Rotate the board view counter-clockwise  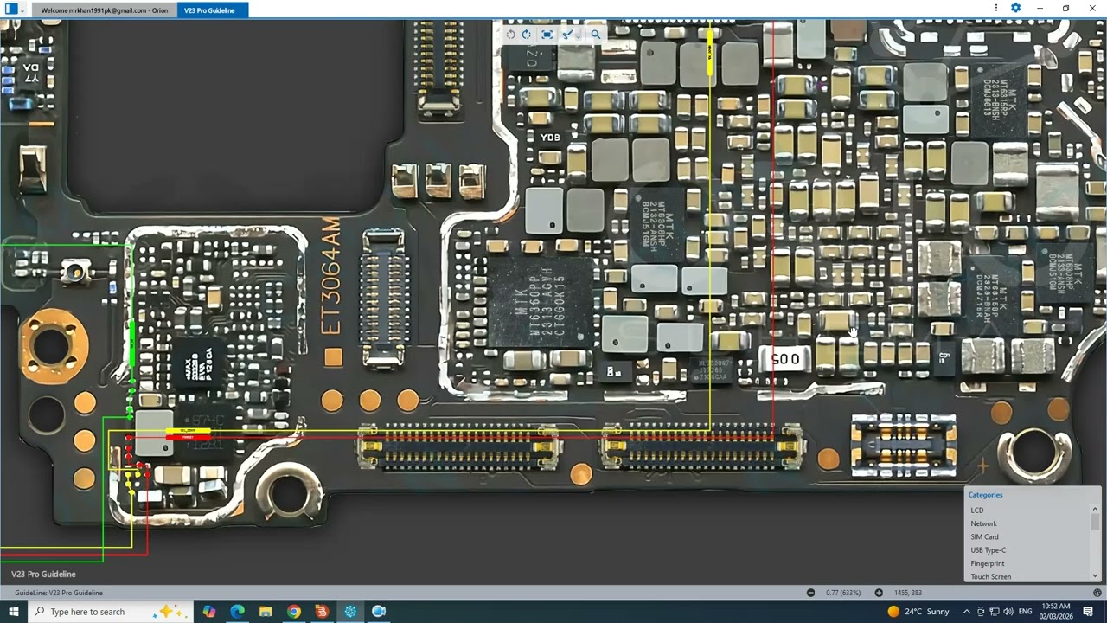coord(511,35)
